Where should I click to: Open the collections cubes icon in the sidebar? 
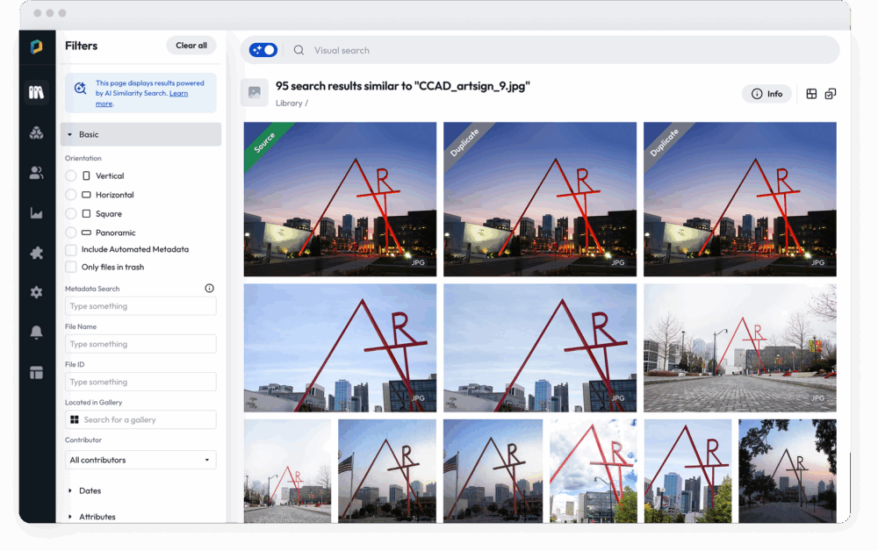click(36, 132)
